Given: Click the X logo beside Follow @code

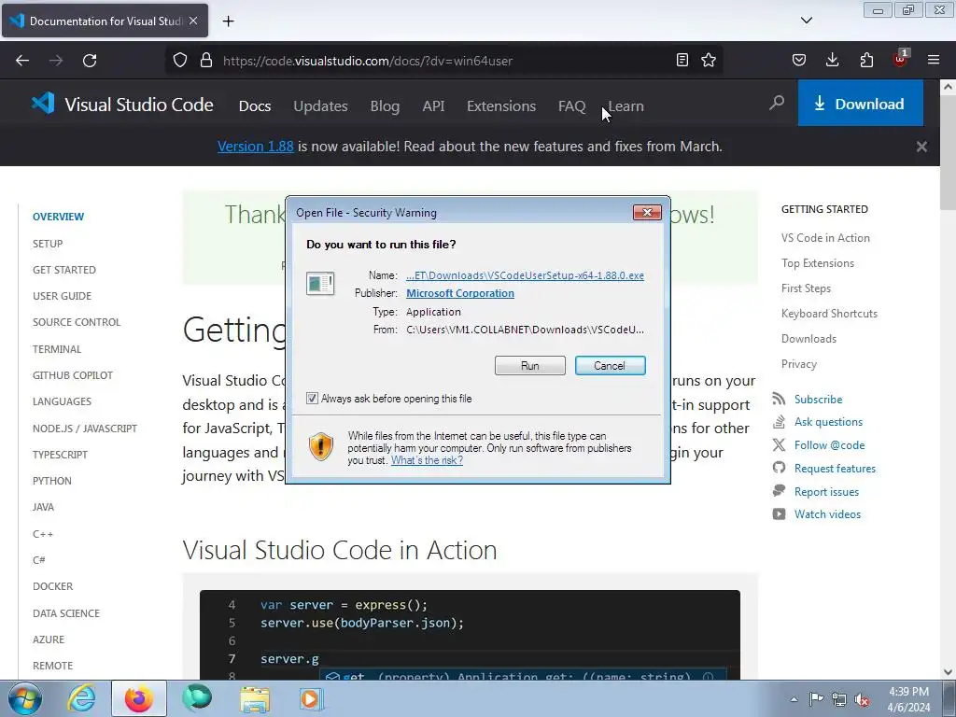Looking at the screenshot, I should [x=779, y=445].
